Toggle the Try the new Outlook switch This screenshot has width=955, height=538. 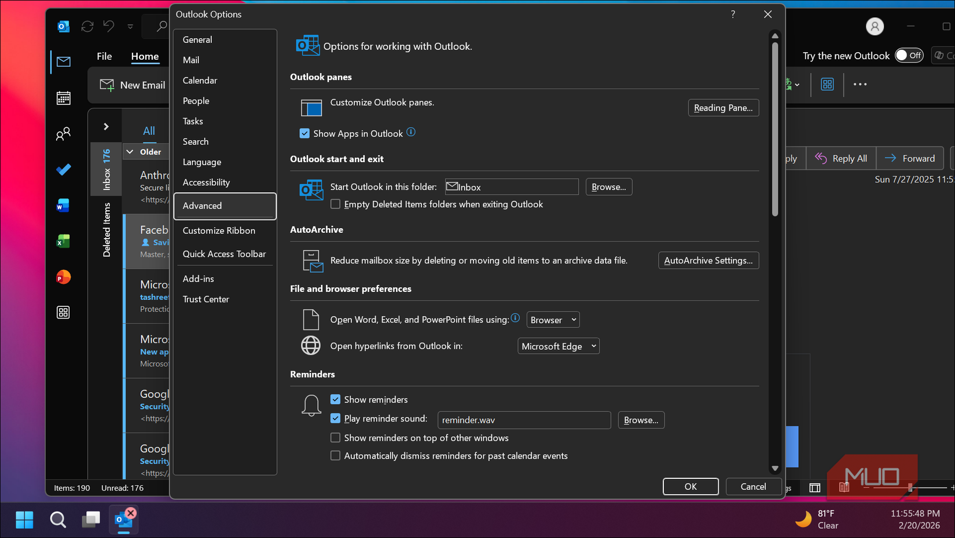[908, 55]
